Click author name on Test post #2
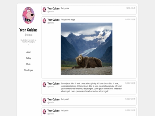This screenshot has height=116, width=155. (x=53, y=99)
